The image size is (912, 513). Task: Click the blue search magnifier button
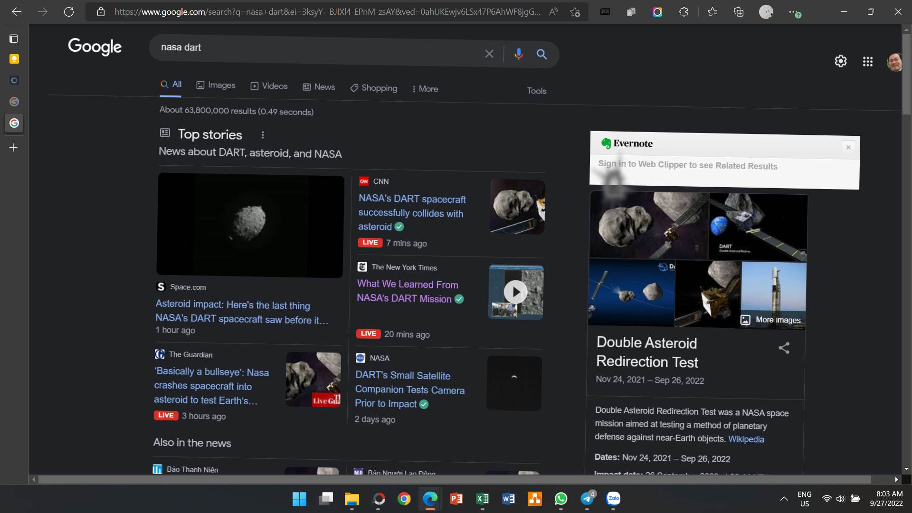(541, 54)
